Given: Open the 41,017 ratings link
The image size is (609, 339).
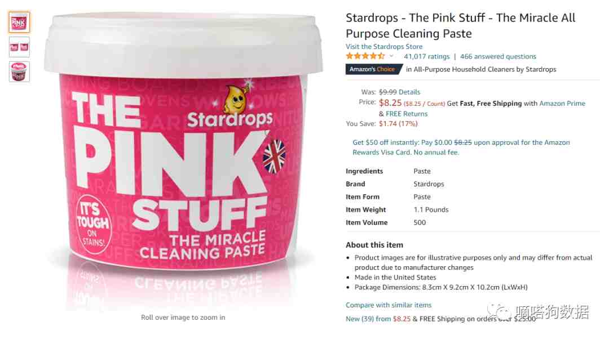Looking at the screenshot, I should point(426,57).
